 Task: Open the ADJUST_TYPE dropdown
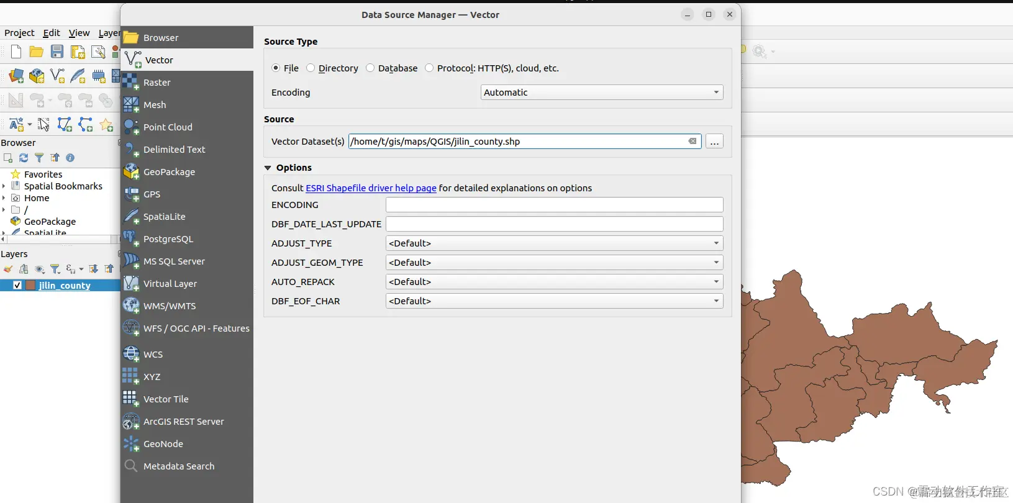(x=554, y=243)
